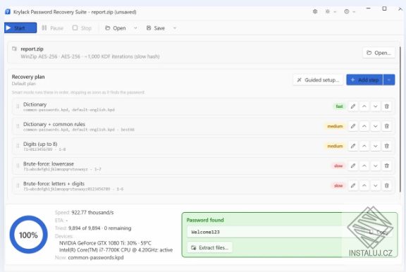
Task: Click the fast badge on Dictionary step
Action: point(339,106)
